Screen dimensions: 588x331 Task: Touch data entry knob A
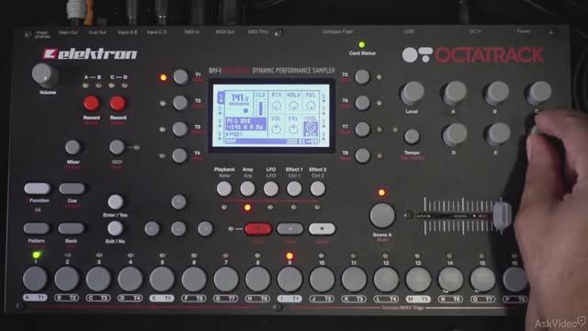[454, 93]
